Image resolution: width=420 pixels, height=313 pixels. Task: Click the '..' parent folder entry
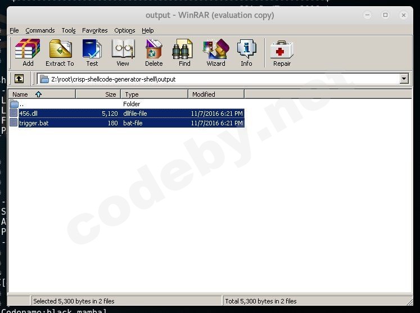tap(21, 105)
